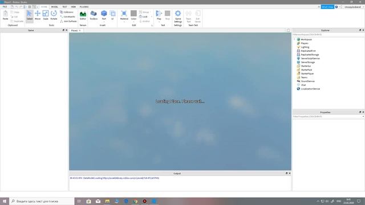Close the Output panel
Screen dimensions: 365x205
tap(290, 173)
